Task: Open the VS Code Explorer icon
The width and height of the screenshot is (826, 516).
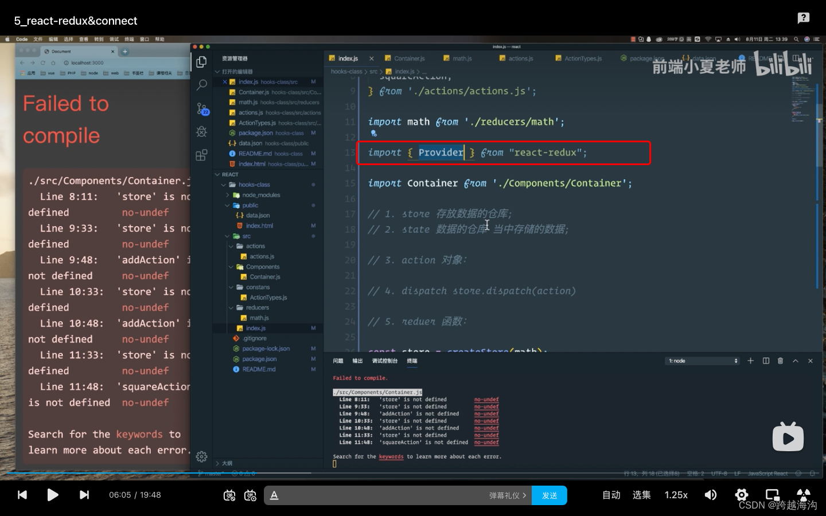Action: (201, 62)
